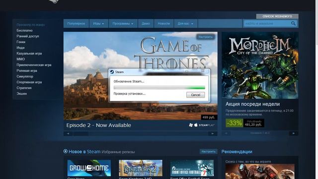318x179 pixels.
Task: Click the 499 руб. price tag
Action: click(x=209, y=117)
